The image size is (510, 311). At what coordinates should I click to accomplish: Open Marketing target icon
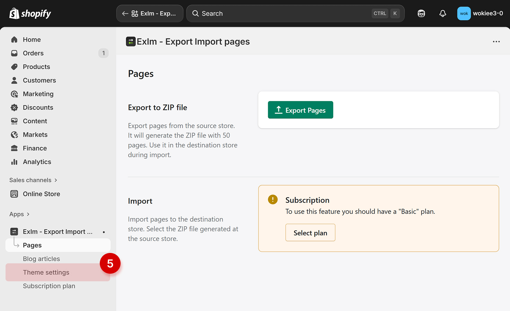pyautogui.click(x=14, y=94)
